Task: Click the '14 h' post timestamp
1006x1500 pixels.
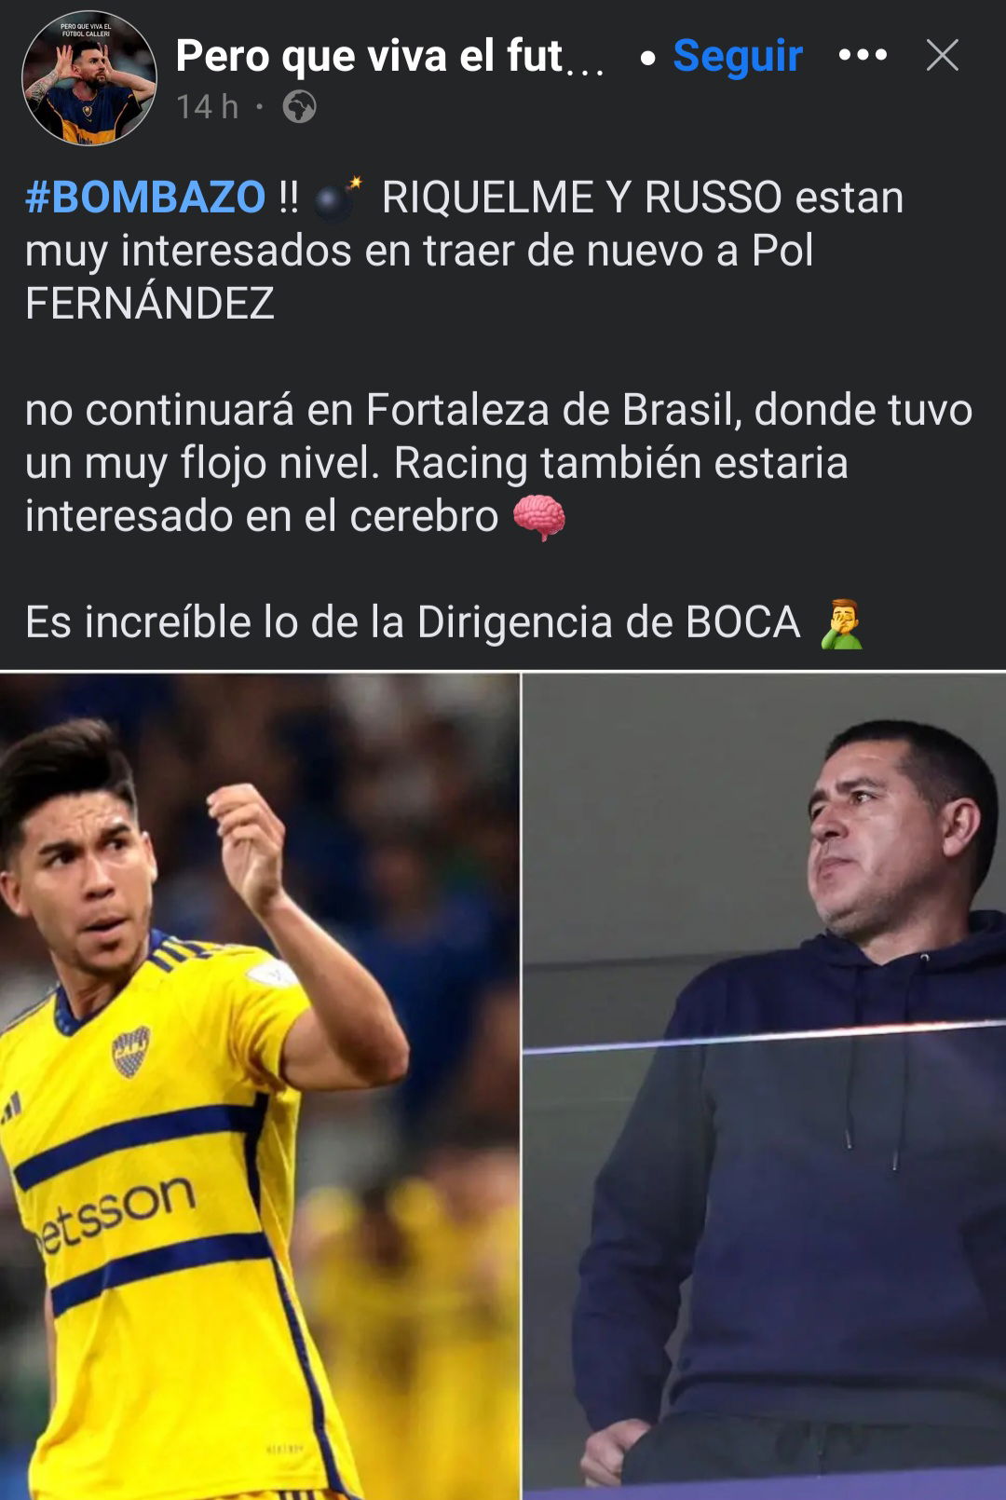Action: [208, 107]
